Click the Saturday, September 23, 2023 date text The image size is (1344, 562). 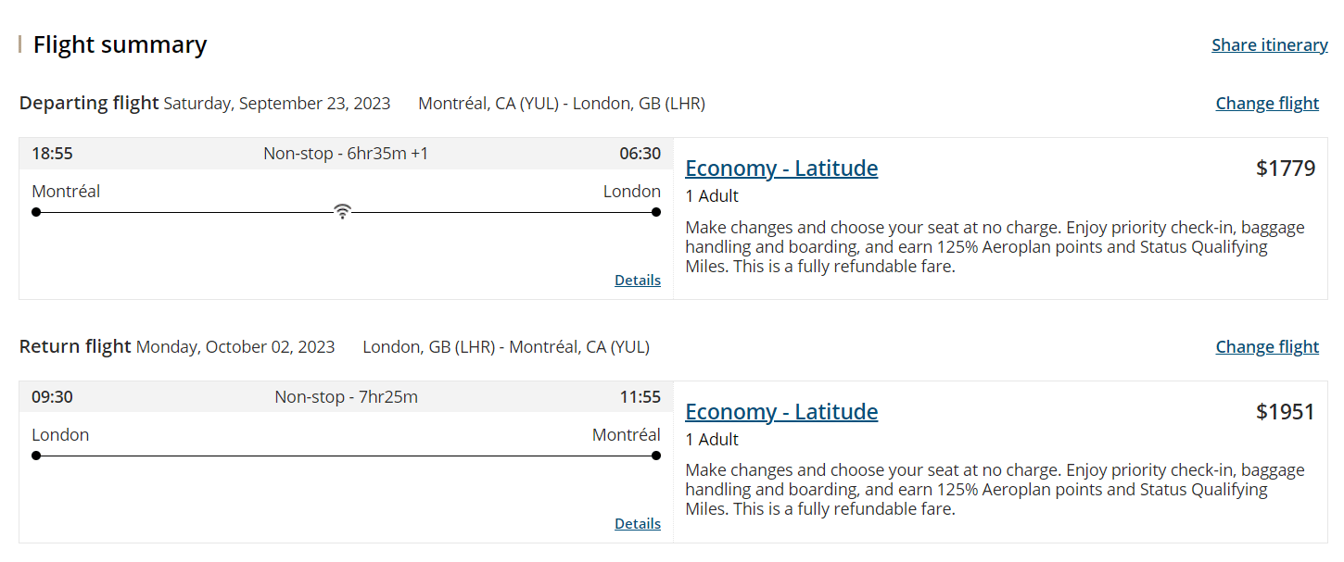(277, 104)
